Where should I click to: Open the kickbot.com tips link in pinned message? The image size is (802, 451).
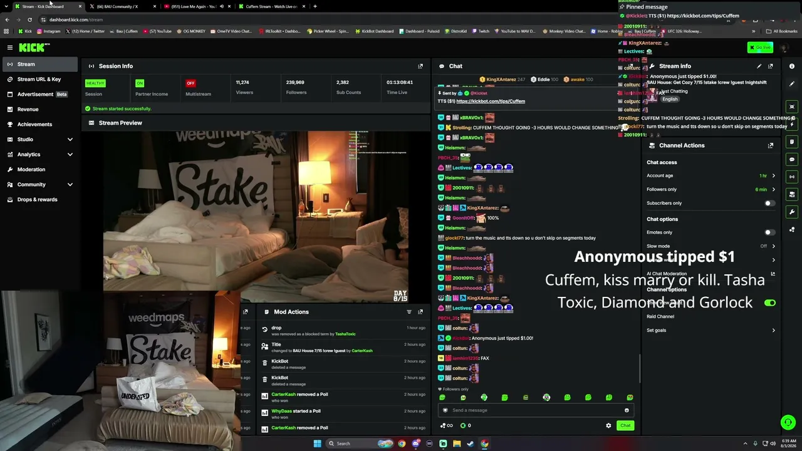pyautogui.click(x=491, y=101)
